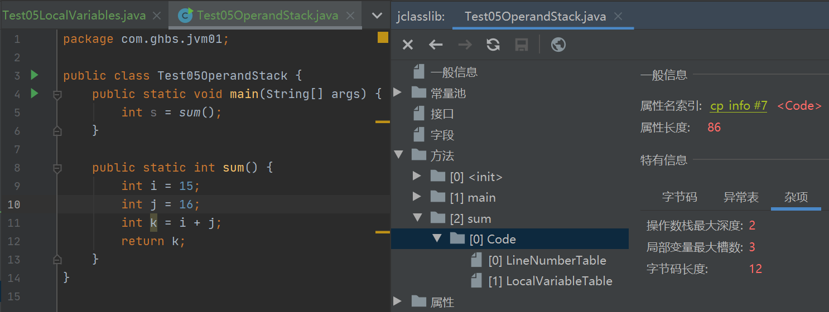
Task: Expand the [0] <init> method node
Action: point(417,176)
